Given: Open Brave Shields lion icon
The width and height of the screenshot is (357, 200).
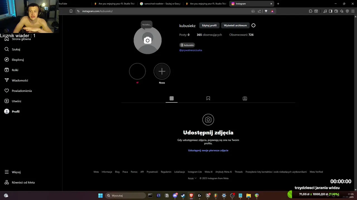Looking at the screenshot, I should coord(266,11).
